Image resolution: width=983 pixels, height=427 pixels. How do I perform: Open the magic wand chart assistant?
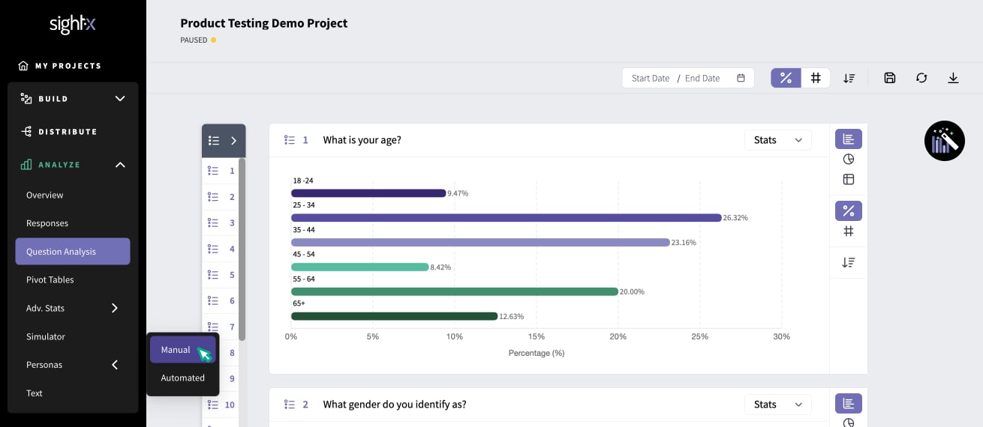[944, 141]
